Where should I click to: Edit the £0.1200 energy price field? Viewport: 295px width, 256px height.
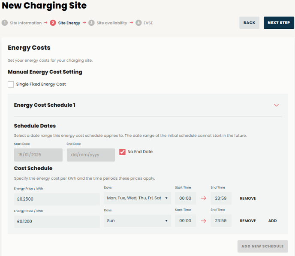coord(57,221)
